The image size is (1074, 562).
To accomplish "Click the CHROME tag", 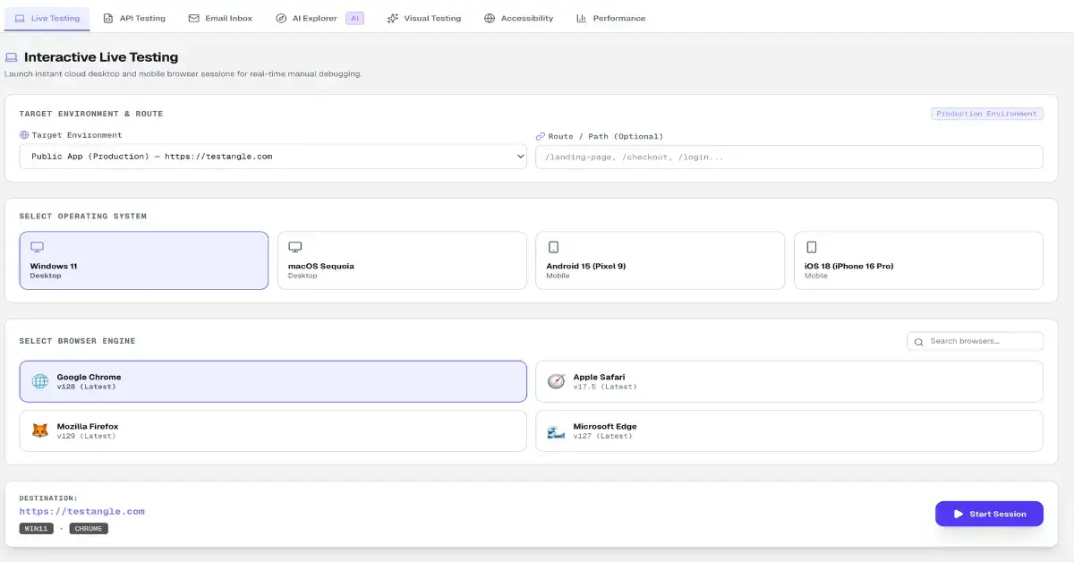I will tap(89, 529).
